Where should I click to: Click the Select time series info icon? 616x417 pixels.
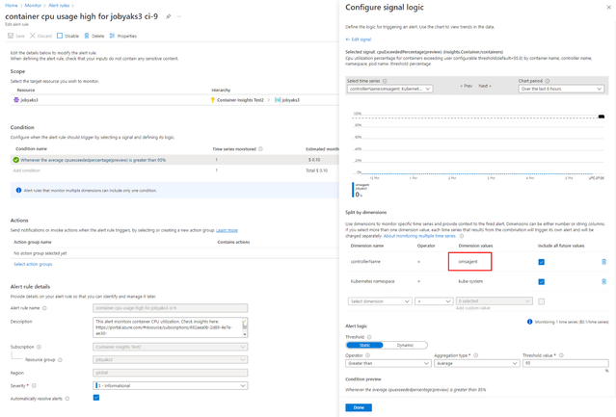pos(385,81)
